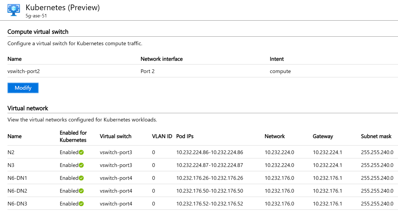Select the N2 virtual network row name
This screenshot has width=398, height=217.
[x=11, y=153]
